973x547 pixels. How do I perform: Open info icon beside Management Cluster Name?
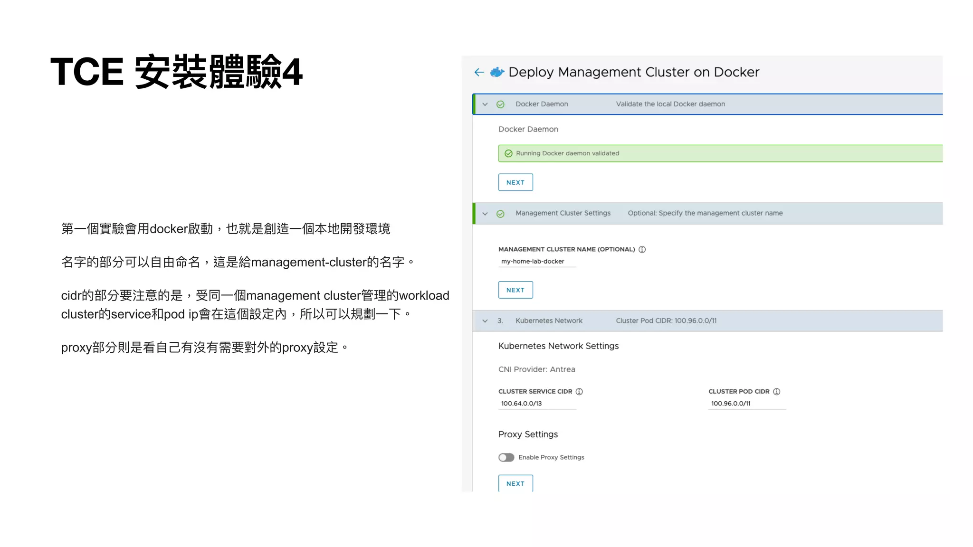642,249
